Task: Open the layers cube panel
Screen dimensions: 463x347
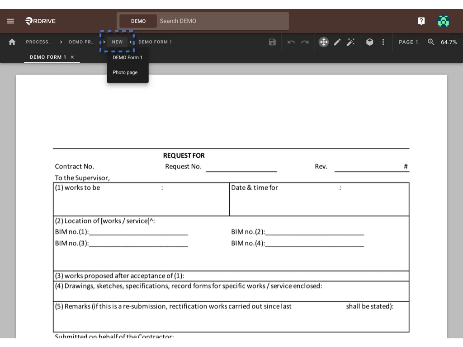Action: pos(369,42)
